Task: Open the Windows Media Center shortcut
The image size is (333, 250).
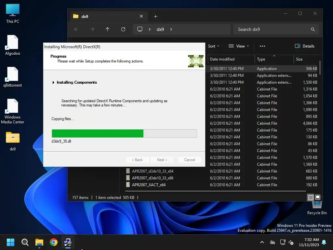Action: (x=13, y=111)
